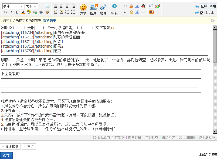Insert a link with the chain icon

pyautogui.click(x=35, y=12)
